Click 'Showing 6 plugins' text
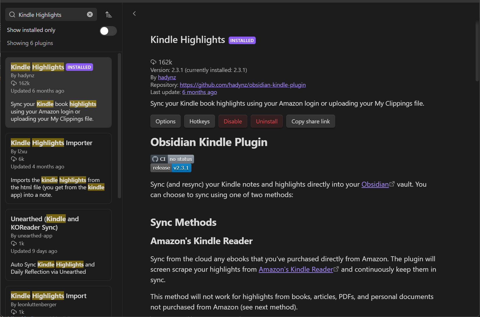 [30, 43]
